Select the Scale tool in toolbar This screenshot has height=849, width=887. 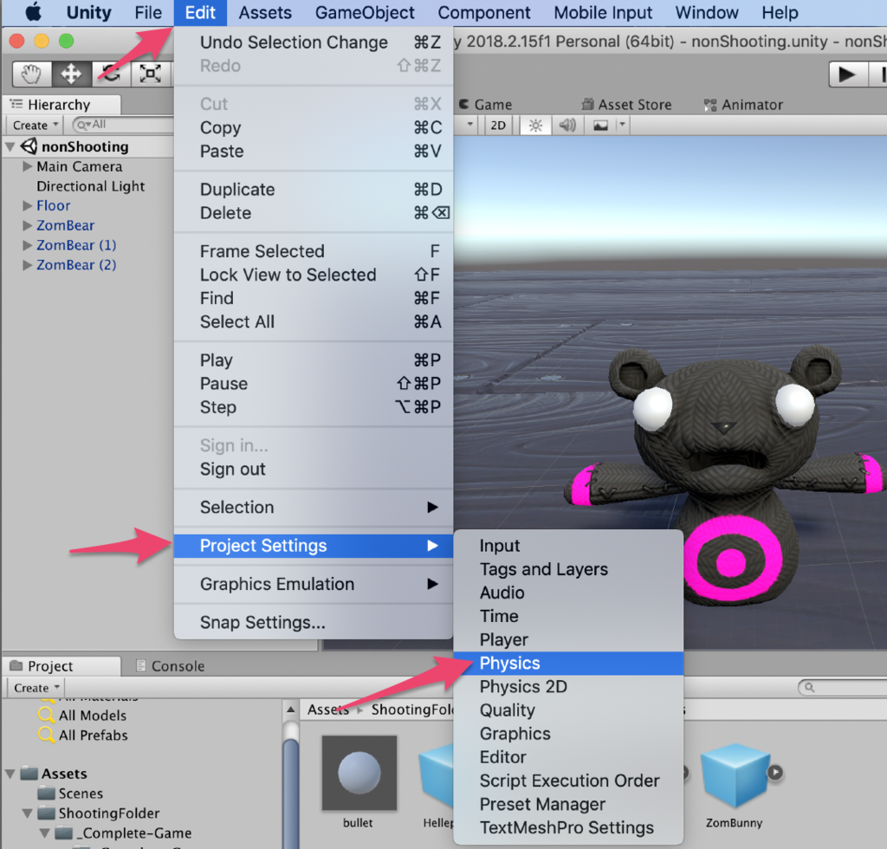click(x=151, y=74)
